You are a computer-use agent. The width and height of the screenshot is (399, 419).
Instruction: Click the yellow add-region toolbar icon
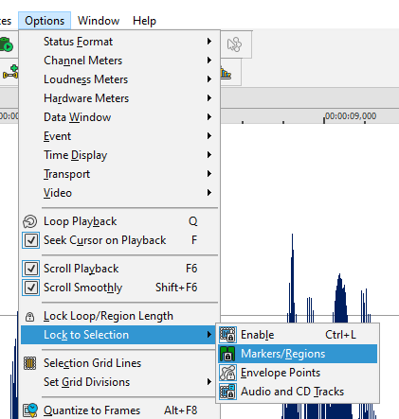tap(10, 72)
